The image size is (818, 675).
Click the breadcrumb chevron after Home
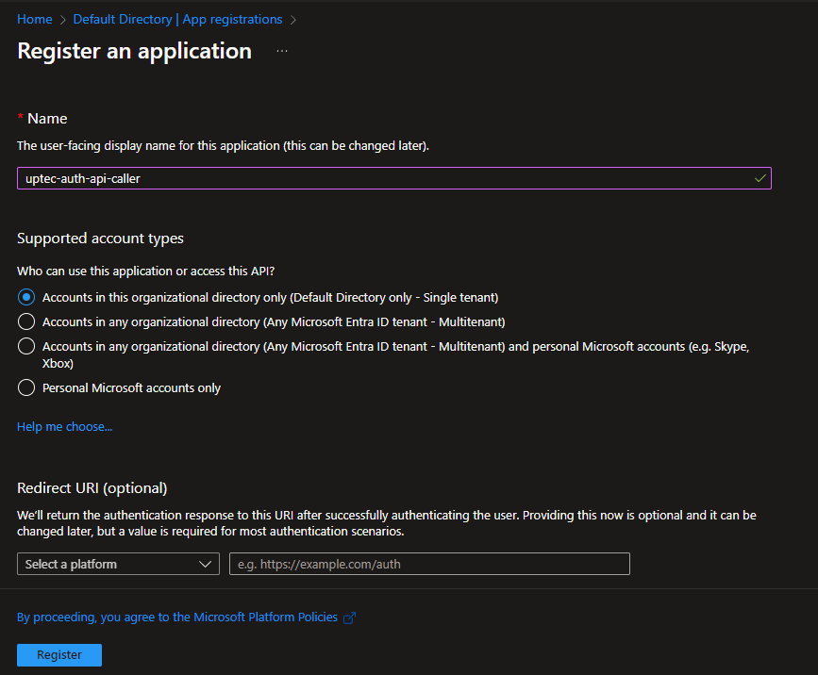tap(62, 20)
